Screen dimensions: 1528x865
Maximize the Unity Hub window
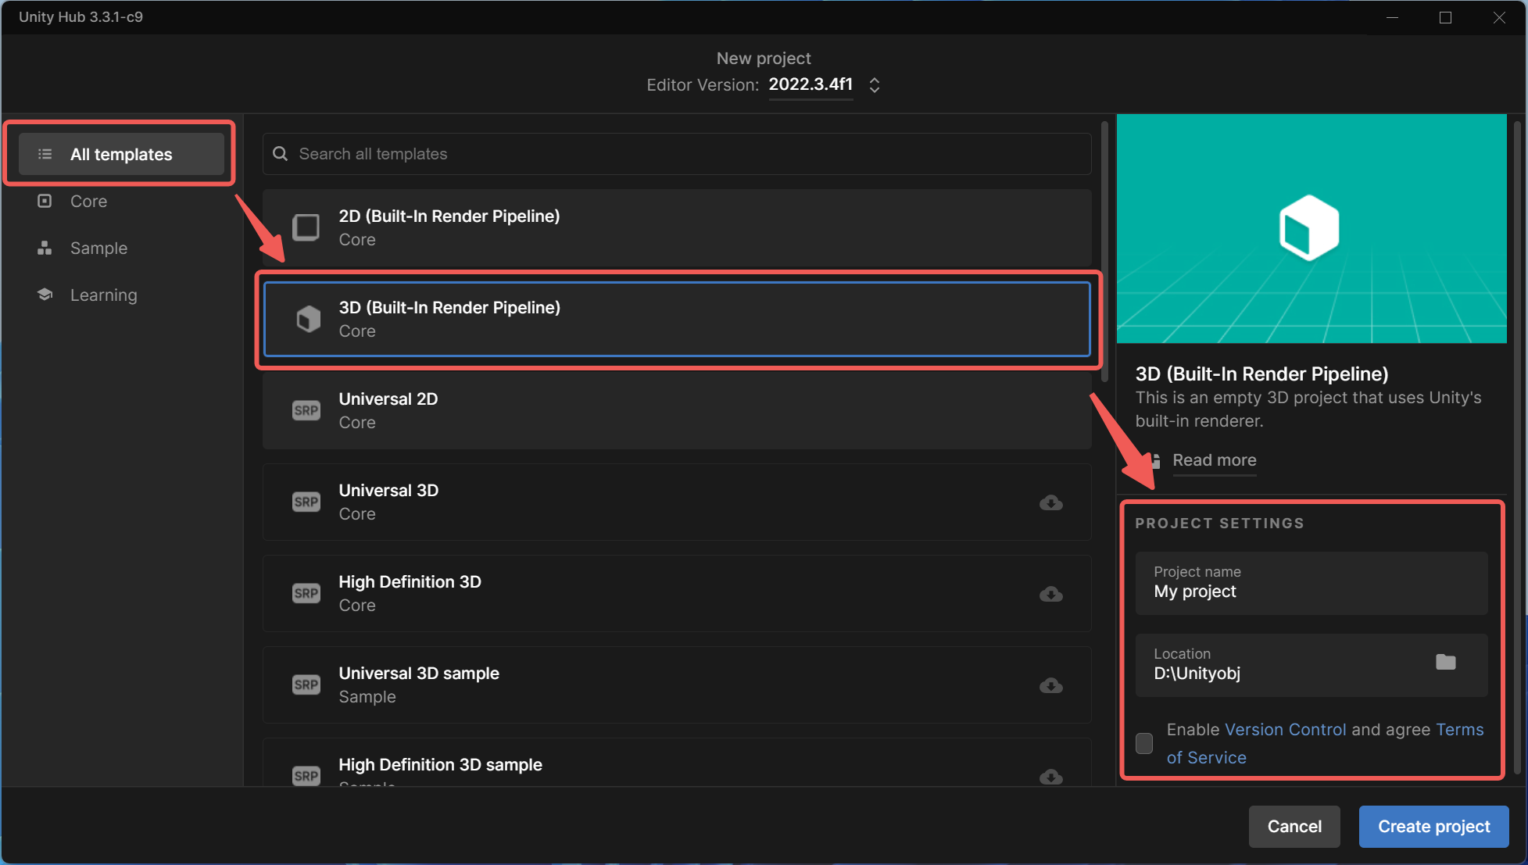pos(1445,17)
